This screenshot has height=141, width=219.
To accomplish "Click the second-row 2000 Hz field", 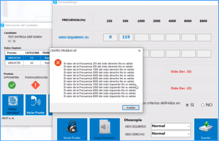I will 157,54.
